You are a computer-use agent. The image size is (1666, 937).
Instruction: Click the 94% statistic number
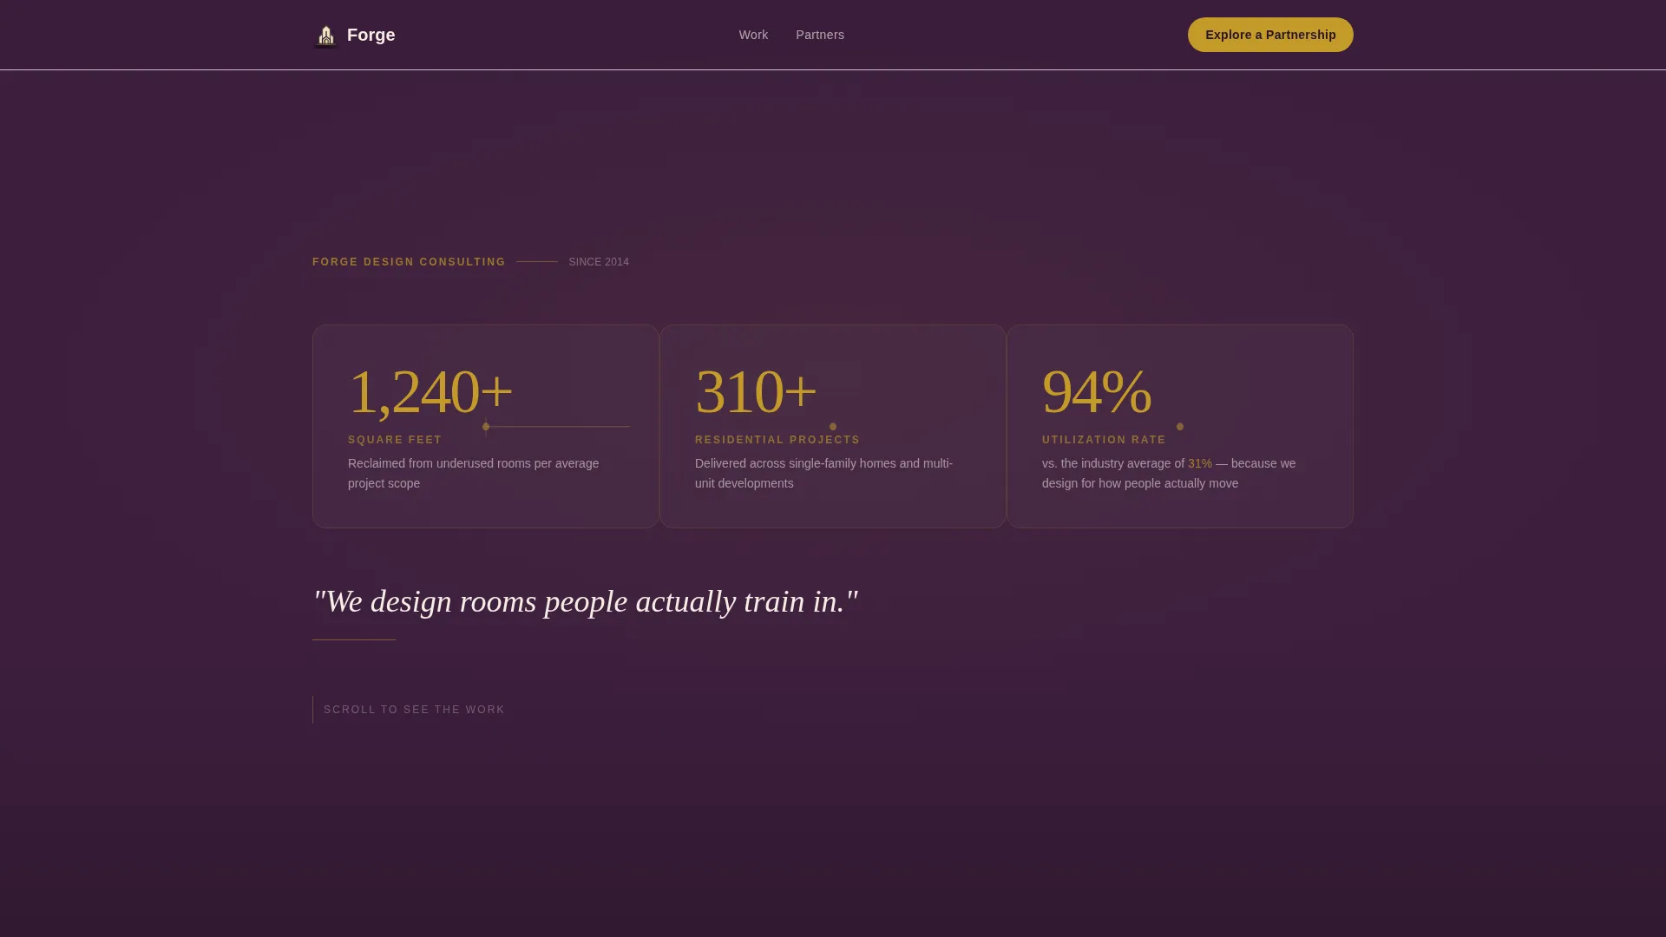1097,391
